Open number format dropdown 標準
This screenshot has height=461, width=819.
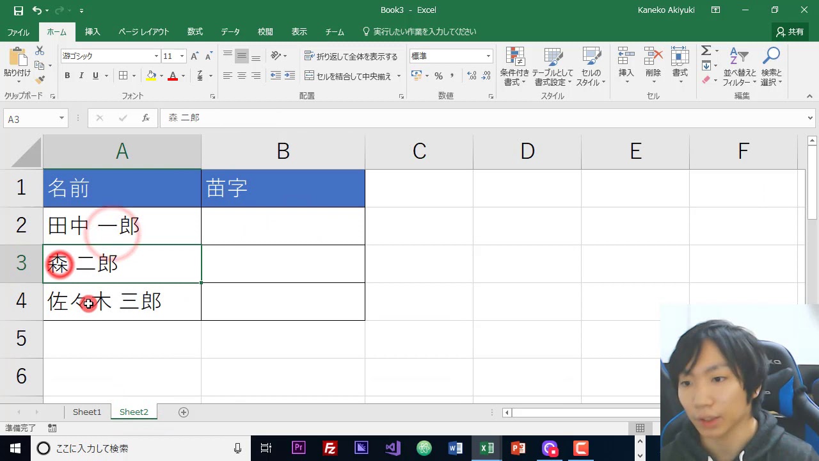click(x=488, y=56)
